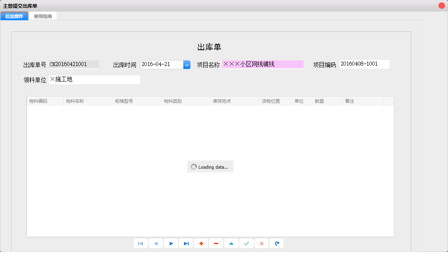
Task: Edit the record using the triangle icon
Action: 231,243
